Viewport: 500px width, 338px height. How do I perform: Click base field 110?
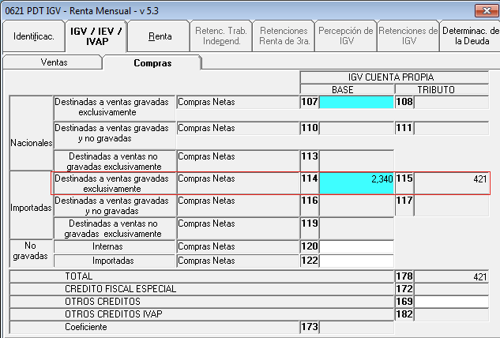click(356, 128)
